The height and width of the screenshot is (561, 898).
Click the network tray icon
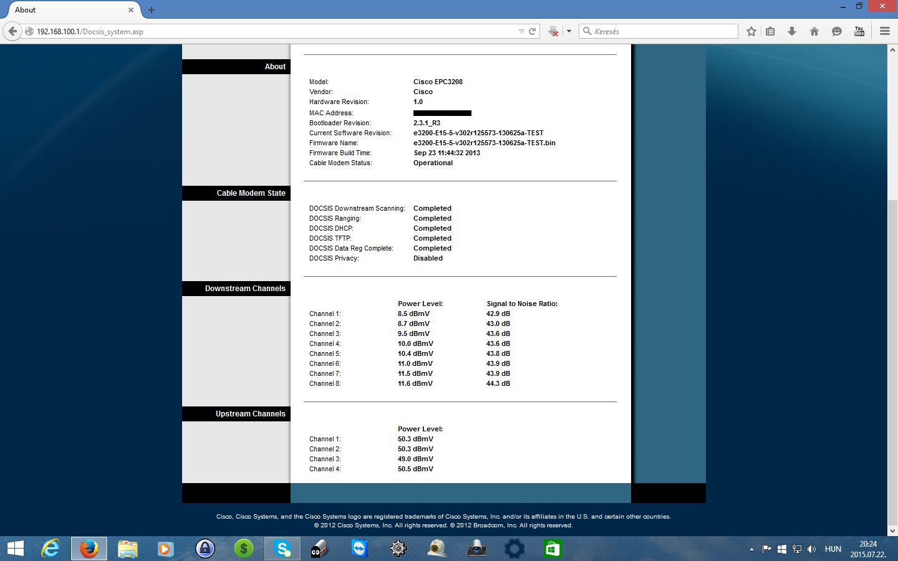tap(796, 549)
